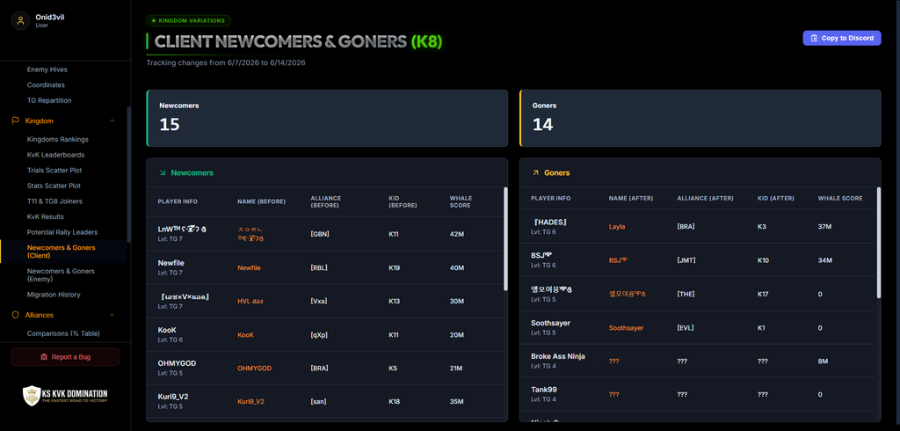Click Whale Score header in Goners
Image resolution: width=900 pixels, height=431 pixels.
pos(839,198)
